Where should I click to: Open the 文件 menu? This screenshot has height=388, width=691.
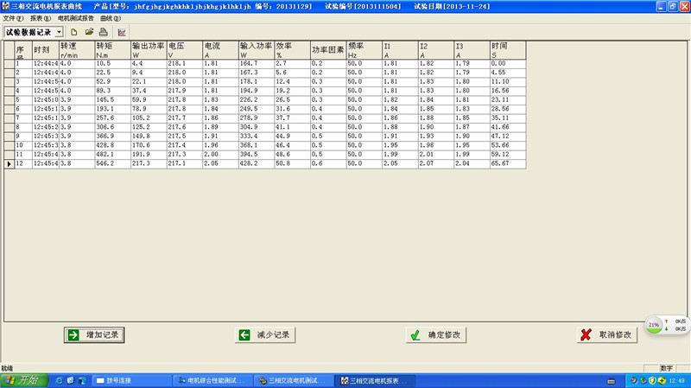pos(13,17)
